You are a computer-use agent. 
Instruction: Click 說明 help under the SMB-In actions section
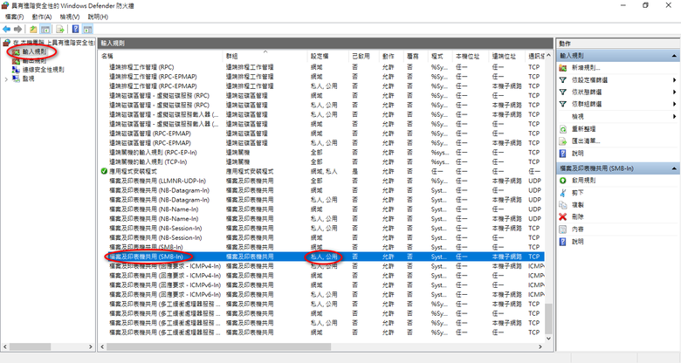point(578,242)
